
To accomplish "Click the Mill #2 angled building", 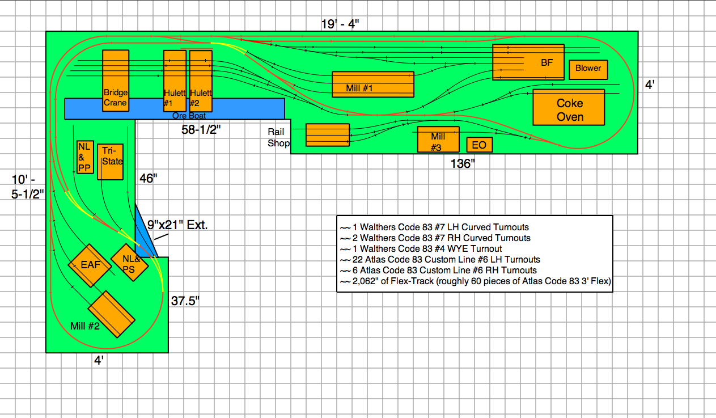I will click(111, 314).
